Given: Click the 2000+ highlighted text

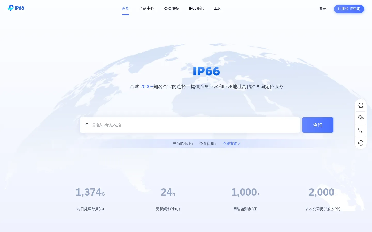Looking at the screenshot, I should [147, 87].
